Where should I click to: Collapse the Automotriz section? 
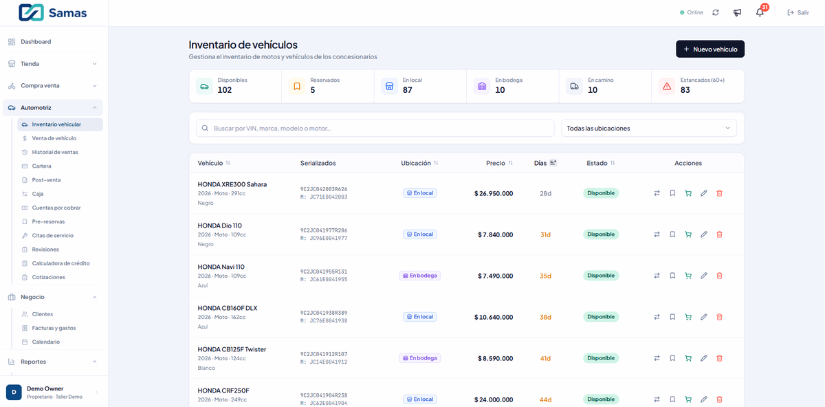[54, 108]
